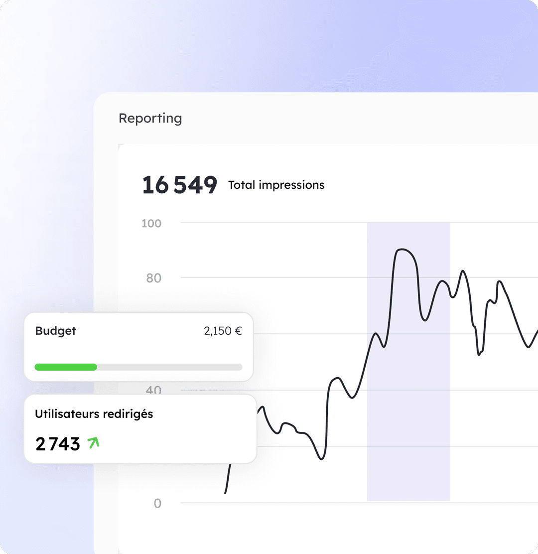Click the green upward trend arrow icon
This screenshot has height=554, width=538.
pos(93,442)
